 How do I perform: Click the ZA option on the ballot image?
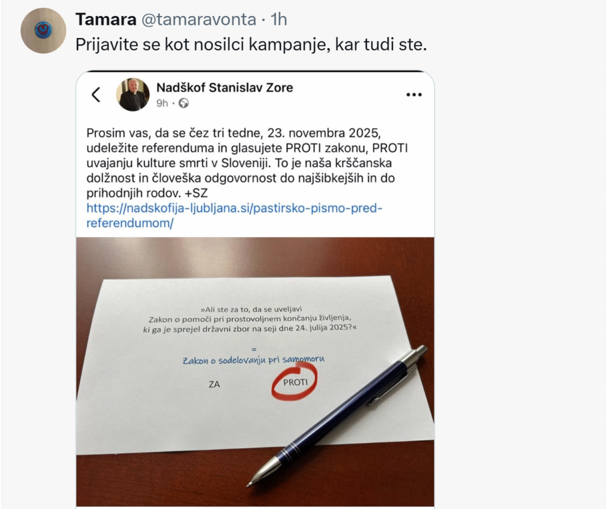(214, 385)
